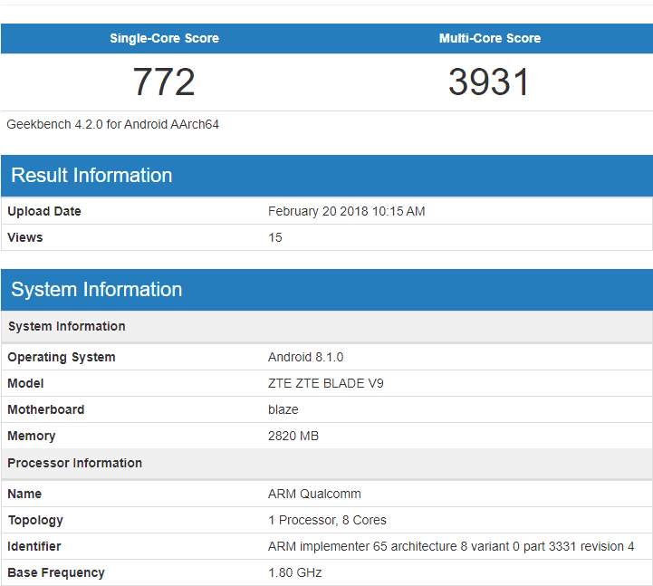653x586 pixels.
Task: Click the System Information blue header
Action: pos(326,290)
